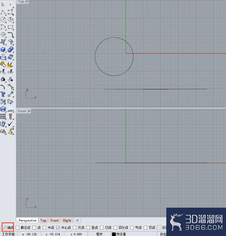Select the single point tool
226x236 pixels.
[10, 4]
